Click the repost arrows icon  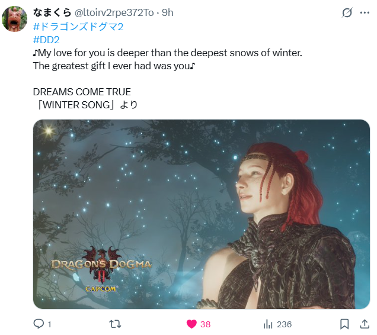pos(115,324)
